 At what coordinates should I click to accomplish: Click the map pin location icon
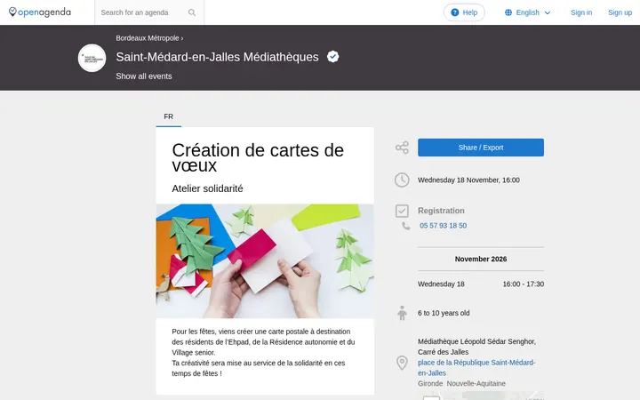(402, 363)
